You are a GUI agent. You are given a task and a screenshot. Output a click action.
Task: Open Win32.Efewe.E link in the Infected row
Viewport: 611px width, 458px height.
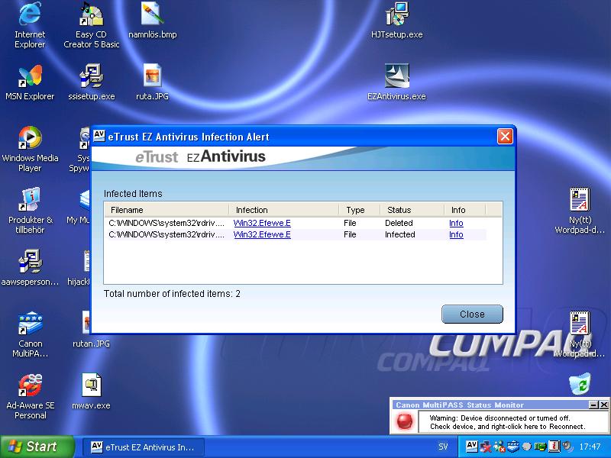(262, 234)
